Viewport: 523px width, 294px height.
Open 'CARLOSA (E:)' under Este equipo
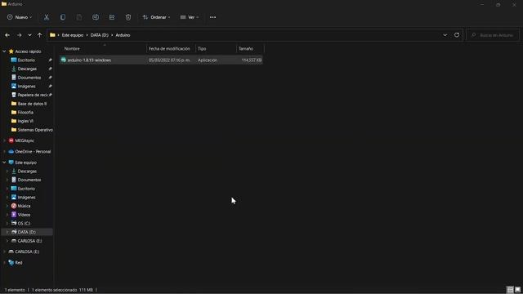tap(29, 241)
